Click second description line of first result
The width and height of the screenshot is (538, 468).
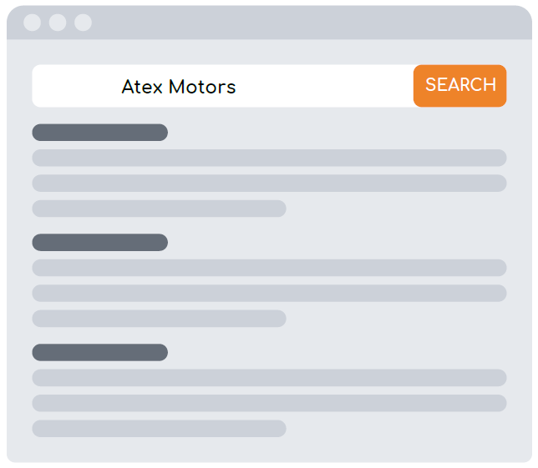click(x=269, y=184)
